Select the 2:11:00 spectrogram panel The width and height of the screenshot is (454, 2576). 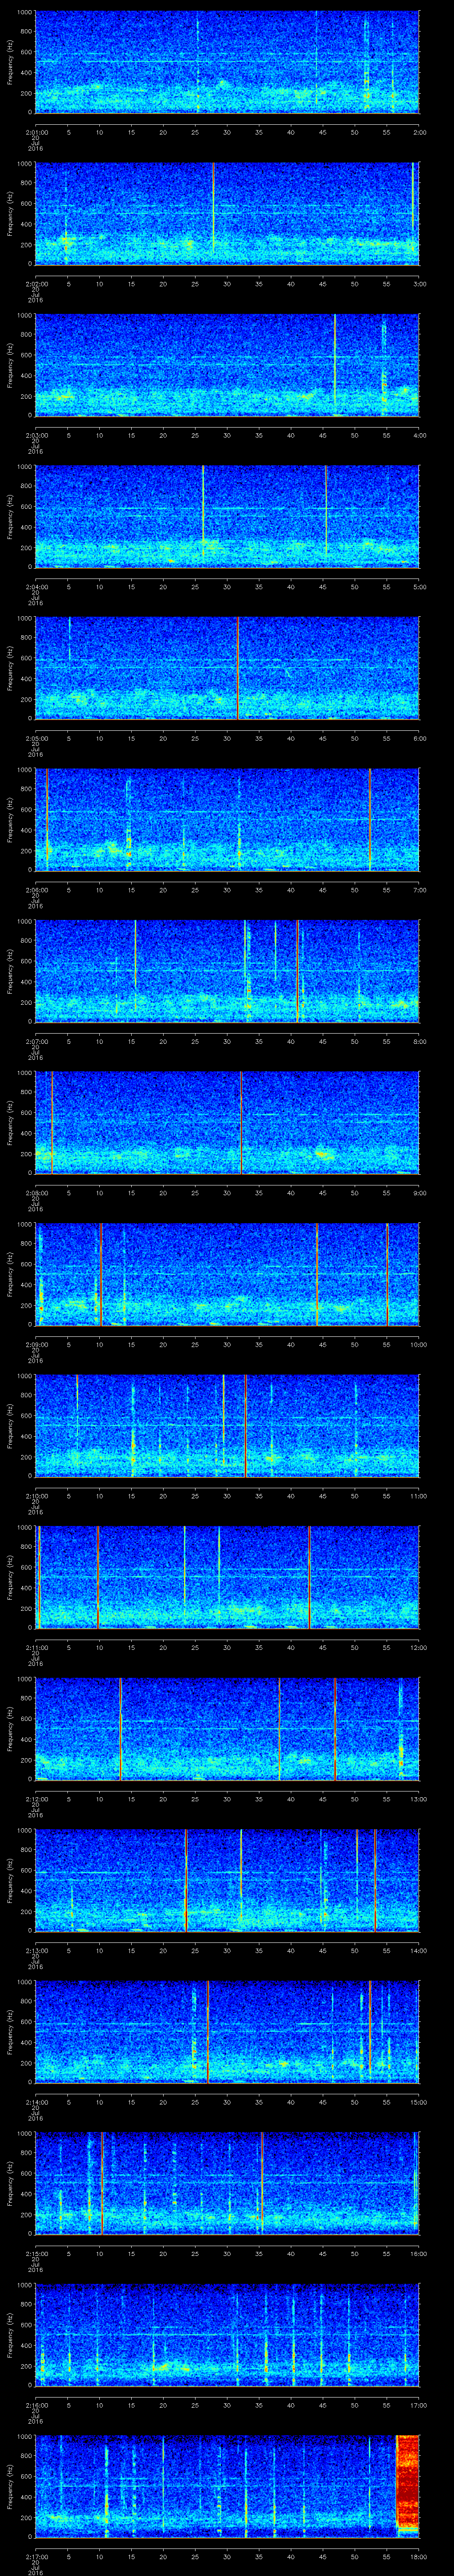[227, 1577]
